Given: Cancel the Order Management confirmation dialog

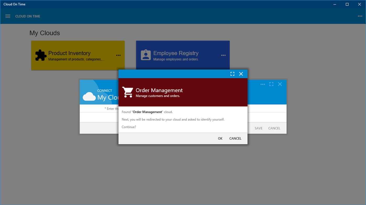Looking at the screenshot, I should (x=235, y=138).
